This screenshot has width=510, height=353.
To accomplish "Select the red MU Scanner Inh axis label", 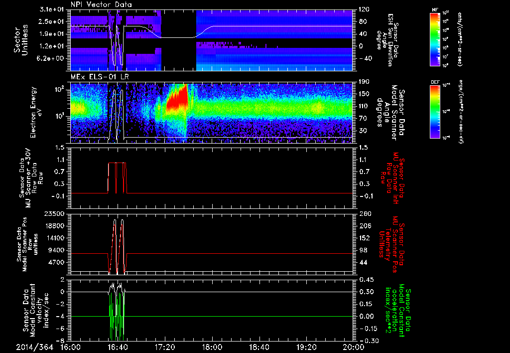I will [392, 178].
